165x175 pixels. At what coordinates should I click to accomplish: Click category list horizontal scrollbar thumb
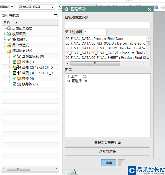pos(95,63)
